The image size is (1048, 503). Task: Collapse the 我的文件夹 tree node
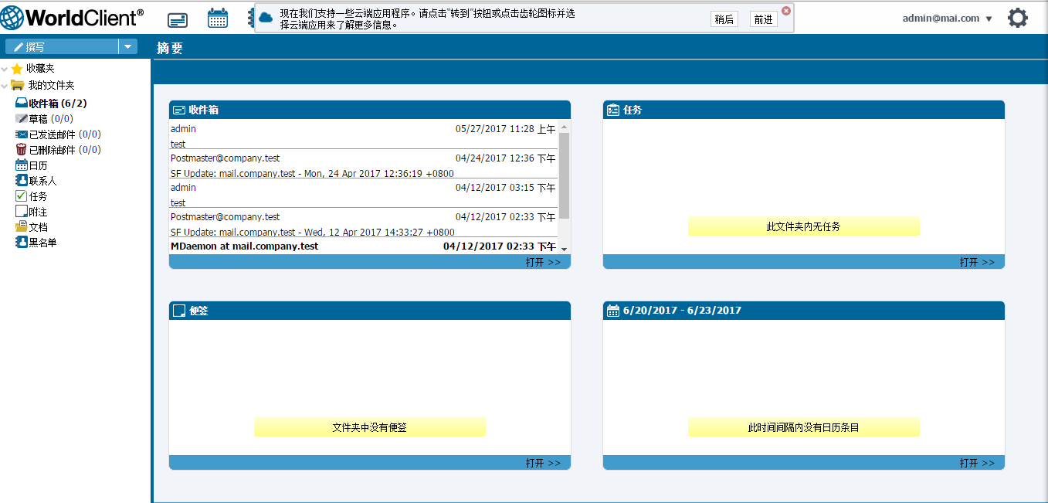pyautogui.click(x=5, y=86)
